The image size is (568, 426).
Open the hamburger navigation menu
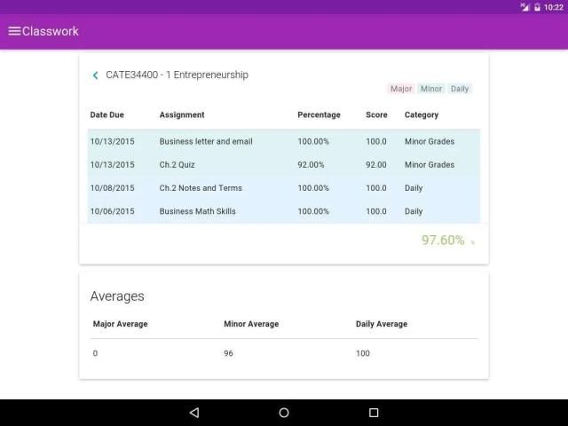pyautogui.click(x=14, y=31)
